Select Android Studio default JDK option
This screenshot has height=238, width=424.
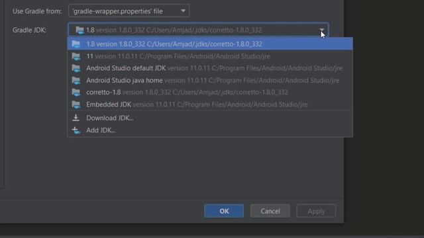[210, 68]
